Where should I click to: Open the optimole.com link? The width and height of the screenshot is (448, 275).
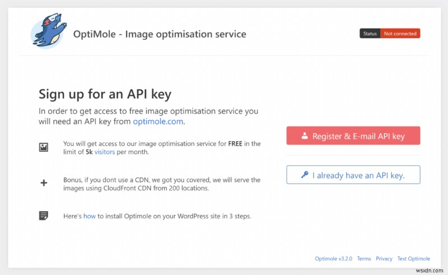point(158,121)
